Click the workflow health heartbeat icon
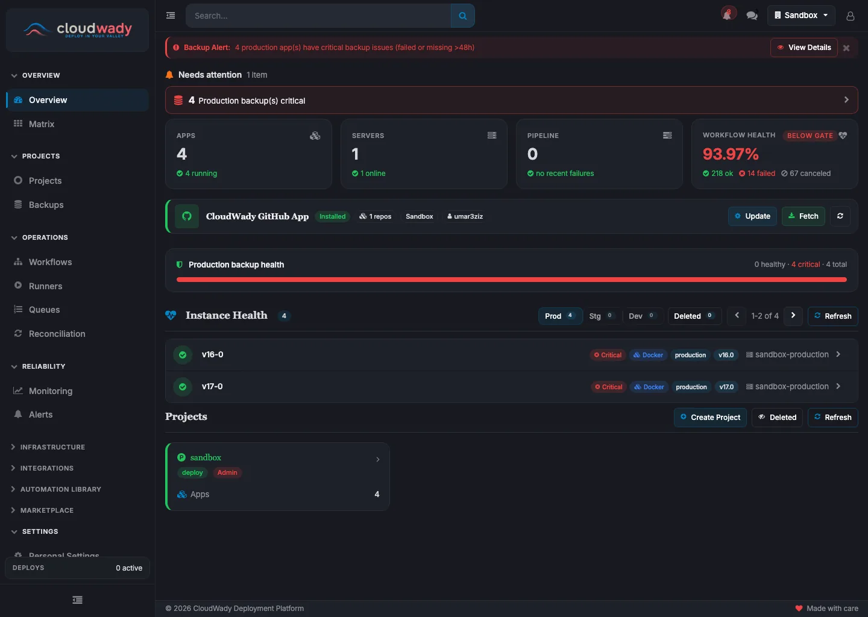Image resolution: width=868 pixels, height=617 pixels. tap(843, 136)
